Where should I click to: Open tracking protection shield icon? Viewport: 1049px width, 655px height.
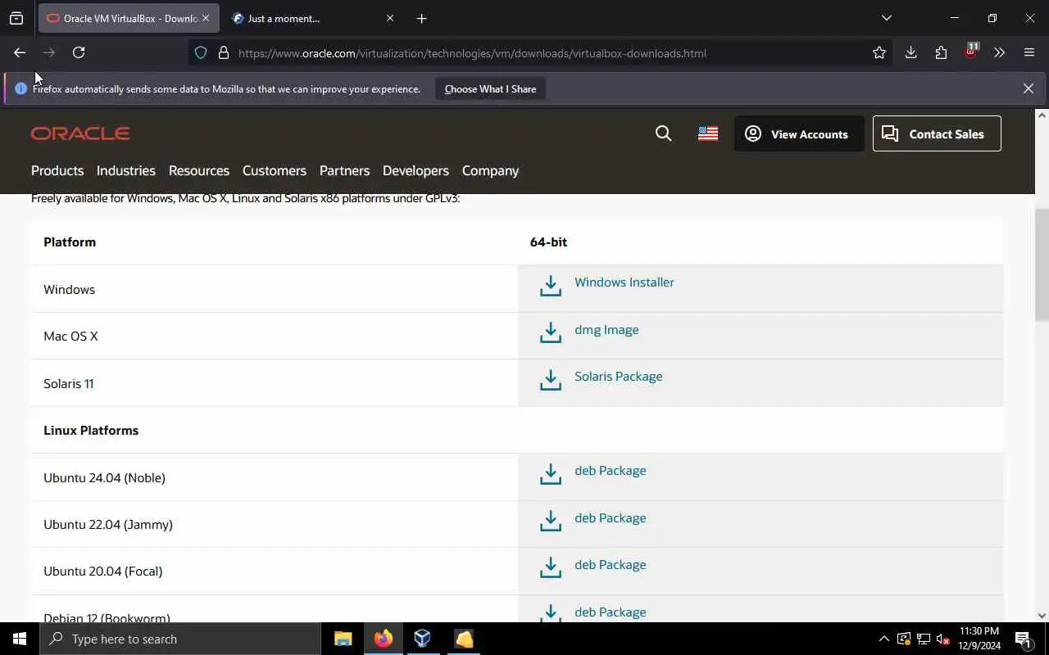(201, 53)
